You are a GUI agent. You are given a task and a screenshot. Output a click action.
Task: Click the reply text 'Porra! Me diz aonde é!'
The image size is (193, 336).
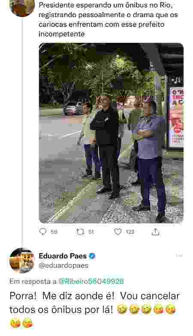(62, 296)
